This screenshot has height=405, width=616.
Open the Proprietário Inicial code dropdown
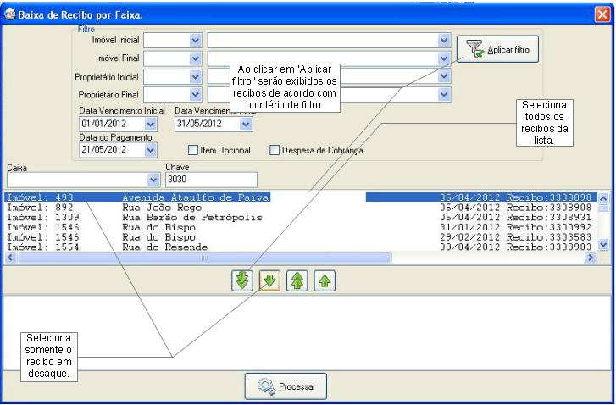(x=195, y=77)
